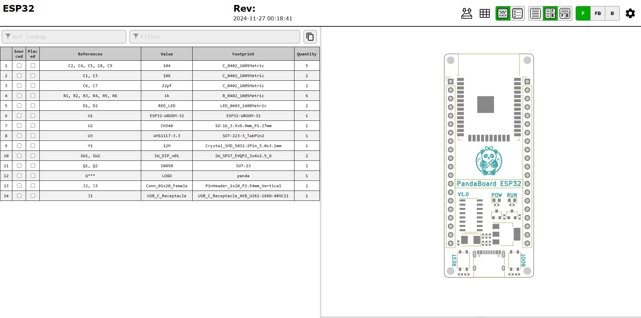Focus the Ref lookup field
The image size is (641, 318).
pos(64,37)
